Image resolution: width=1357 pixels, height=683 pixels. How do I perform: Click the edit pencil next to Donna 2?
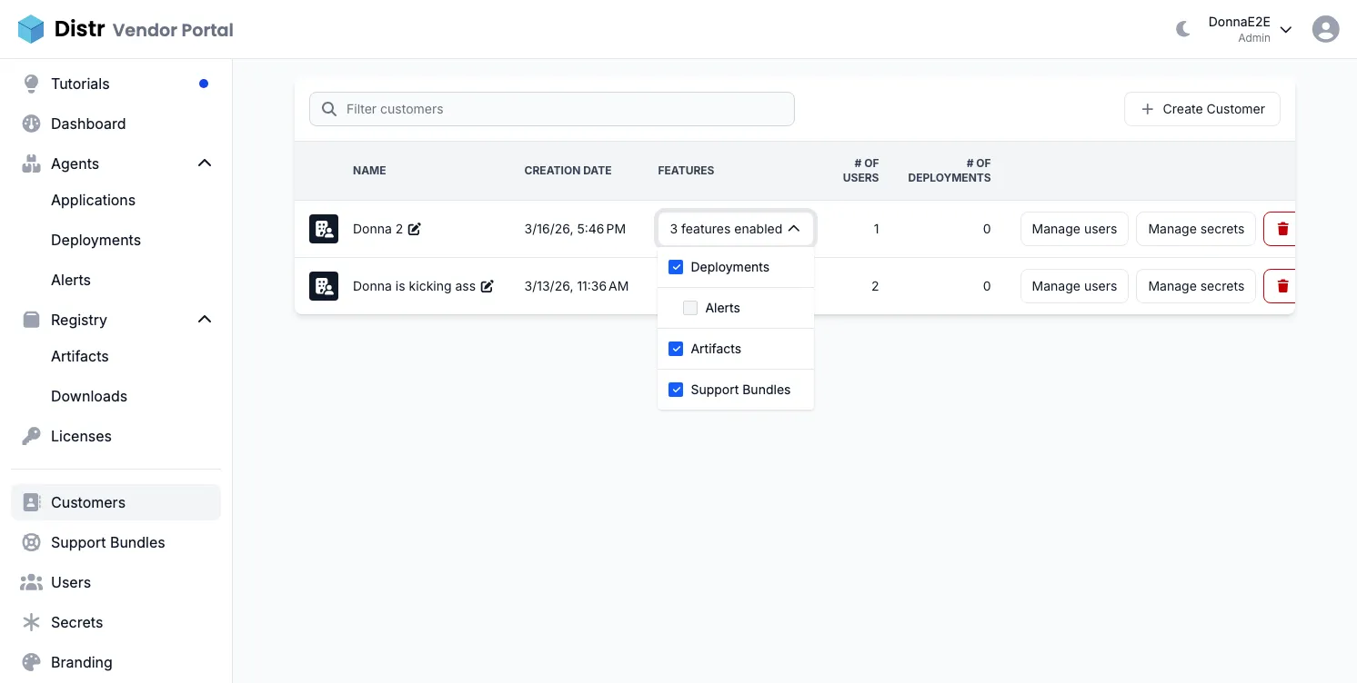pyautogui.click(x=416, y=229)
